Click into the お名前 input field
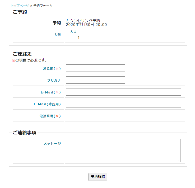Viewport: 195px width, 188px height. point(95,68)
